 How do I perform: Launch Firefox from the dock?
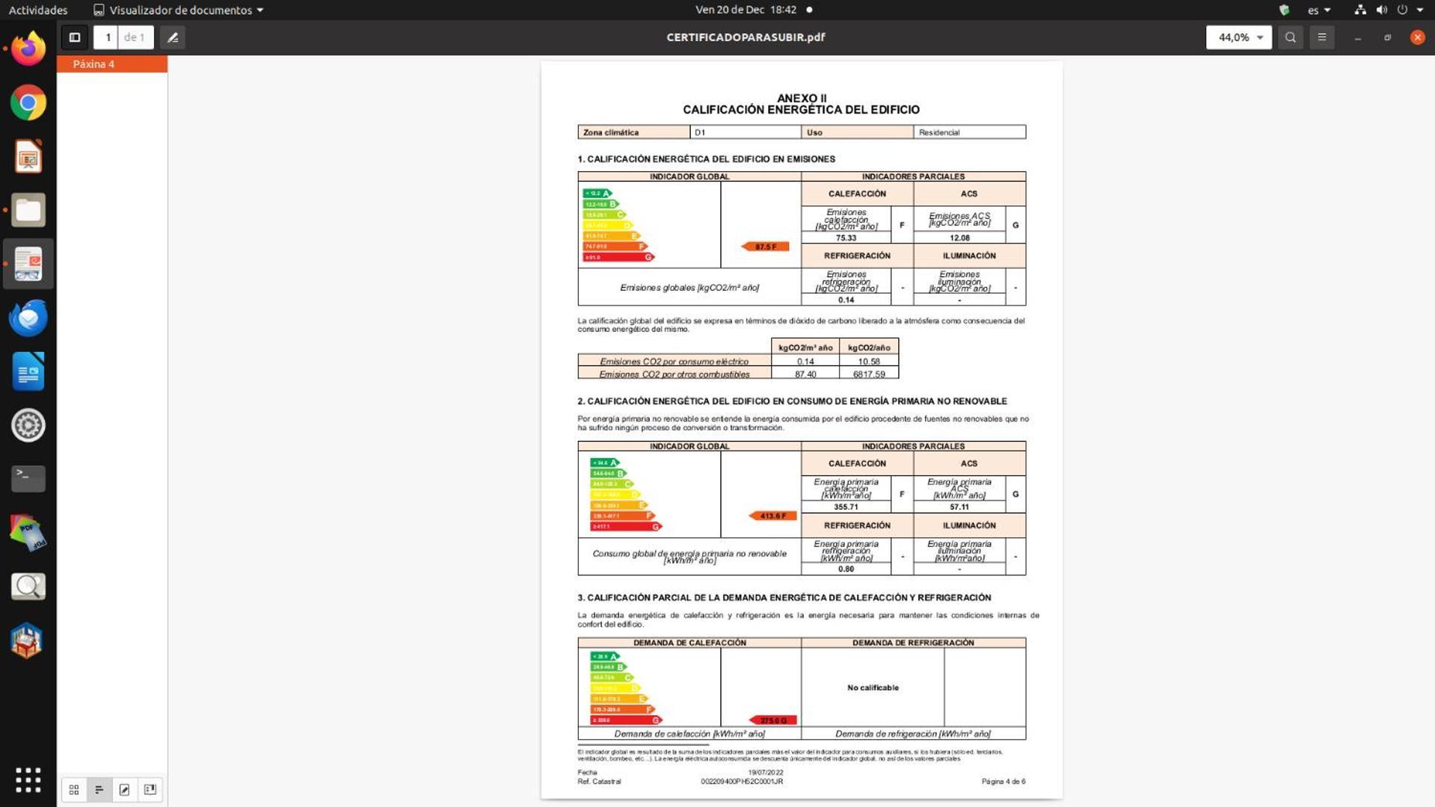click(x=28, y=49)
